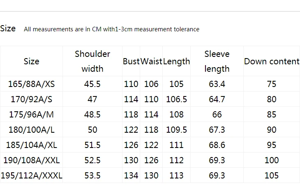Select down content value 100

pyautogui.click(x=272, y=160)
